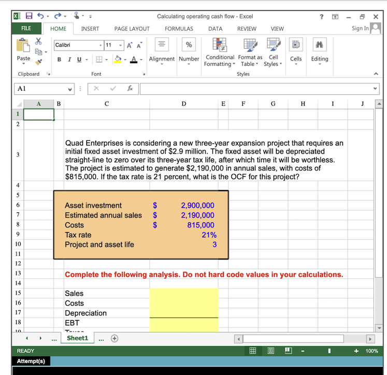This screenshot has height=375, width=387.
Task: Click Zoom Out minus button
Action: tap(303, 351)
